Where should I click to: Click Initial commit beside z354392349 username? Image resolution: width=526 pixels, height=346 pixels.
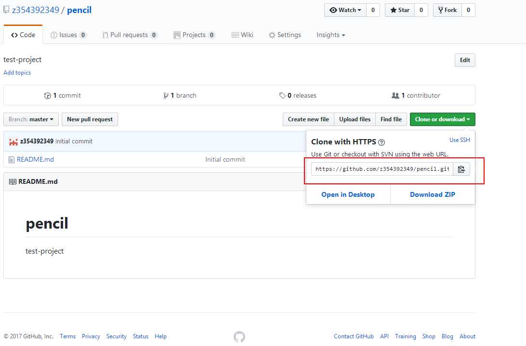(74, 141)
